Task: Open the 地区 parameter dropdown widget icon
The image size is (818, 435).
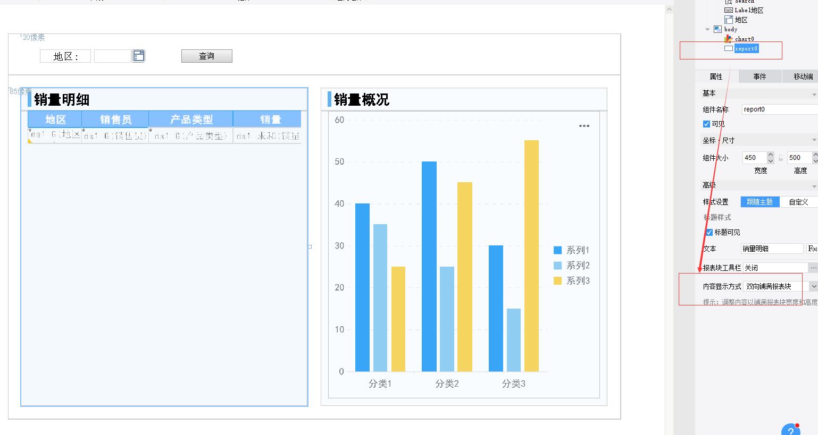Action: tap(138, 56)
